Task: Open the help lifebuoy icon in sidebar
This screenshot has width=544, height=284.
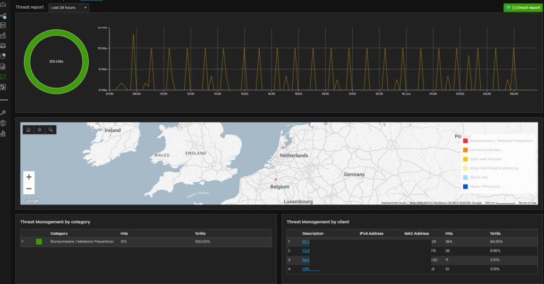Action: pyautogui.click(x=3, y=123)
